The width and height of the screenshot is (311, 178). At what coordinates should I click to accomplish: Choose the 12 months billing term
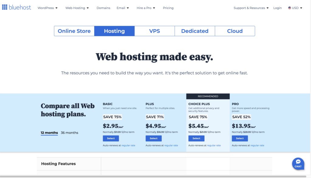coord(50,133)
